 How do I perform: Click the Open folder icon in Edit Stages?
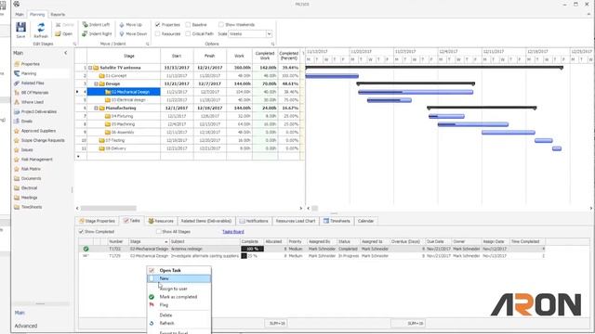(58, 33)
